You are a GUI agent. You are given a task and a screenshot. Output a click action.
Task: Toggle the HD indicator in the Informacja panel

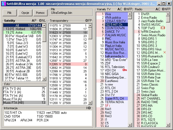click(88, 108)
